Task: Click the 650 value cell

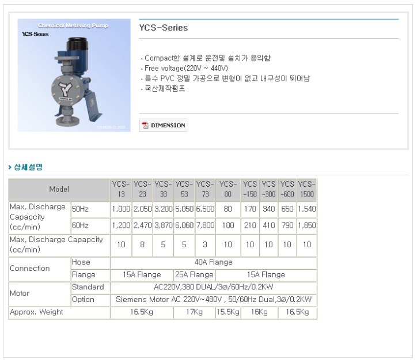Action: click(x=287, y=209)
